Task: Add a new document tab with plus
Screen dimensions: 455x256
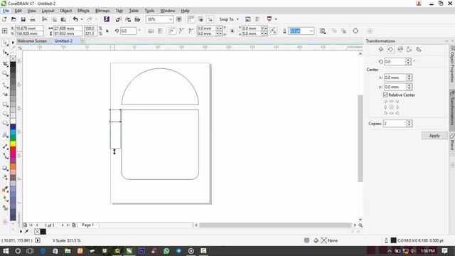Action: [82, 41]
